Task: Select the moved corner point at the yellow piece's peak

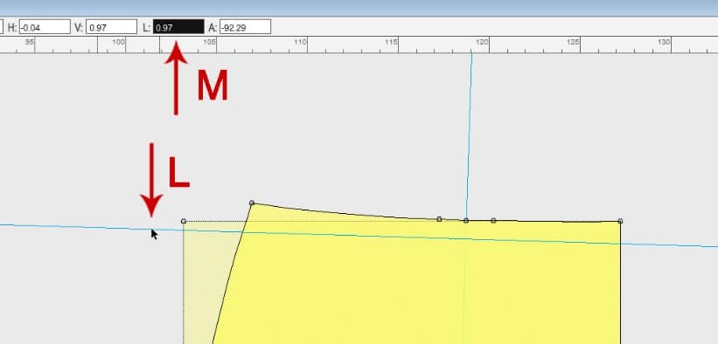Action: pyautogui.click(x=252, y=203)
